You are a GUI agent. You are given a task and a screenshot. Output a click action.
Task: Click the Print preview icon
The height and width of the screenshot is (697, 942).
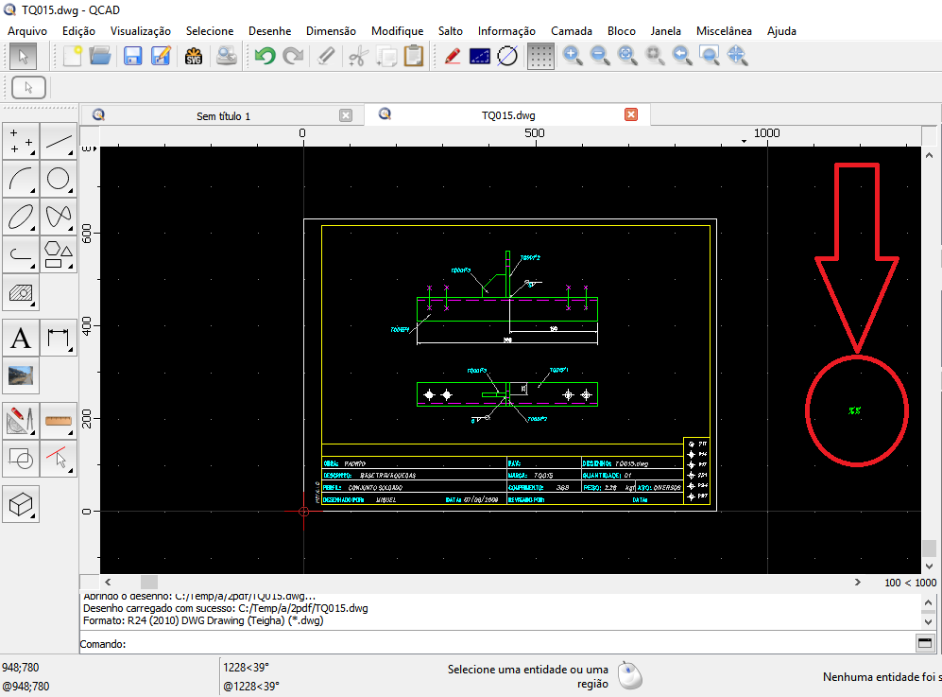(x=227, y=57)
